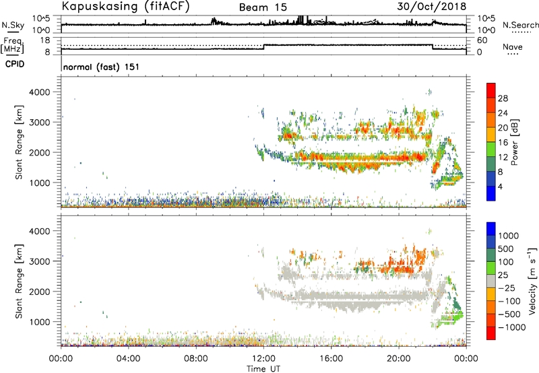Click the 60 tick on Nave axis
The height and width of the screenshot is (373, 539).
[482, 40]
